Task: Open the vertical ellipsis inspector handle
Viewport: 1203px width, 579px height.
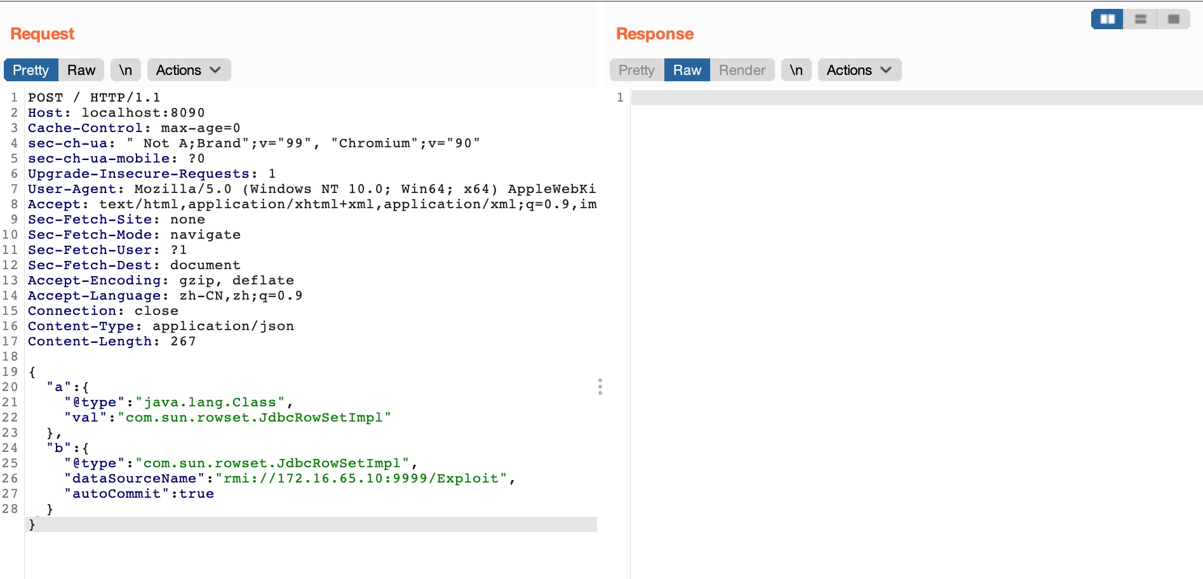Action: click(601, 386)
